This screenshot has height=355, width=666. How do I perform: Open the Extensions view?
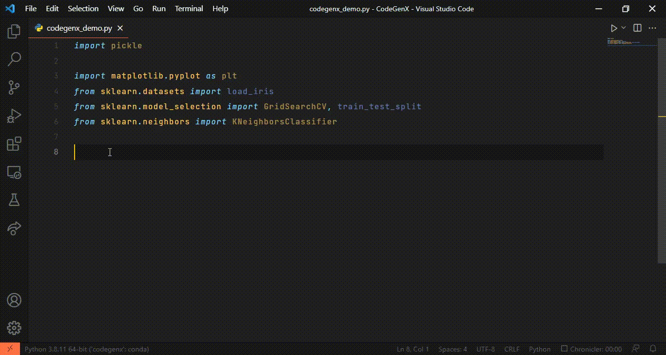click(x=14, y=144)
